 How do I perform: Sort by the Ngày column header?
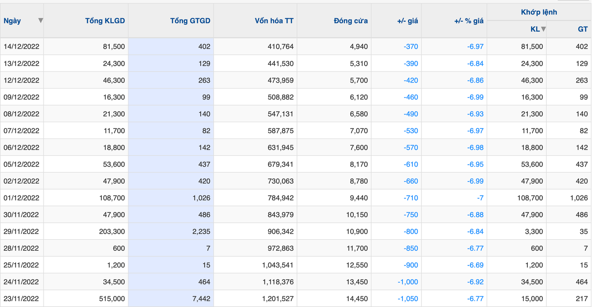click(x=12, y=20)
